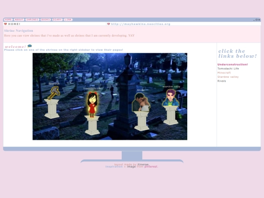Viewport: 264px width, 198px height.
Task: Click the mayhawkins.neocities.org URL text
Action: click(x=141, y=24)
